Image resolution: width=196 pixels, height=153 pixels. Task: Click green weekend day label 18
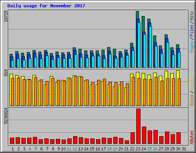pyautogui.click(x=109, y=149)
